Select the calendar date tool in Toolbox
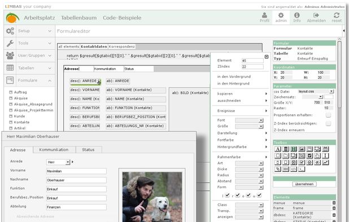This screenshot has width=349, height=222. pyautogui.click(x=325, y=149)
